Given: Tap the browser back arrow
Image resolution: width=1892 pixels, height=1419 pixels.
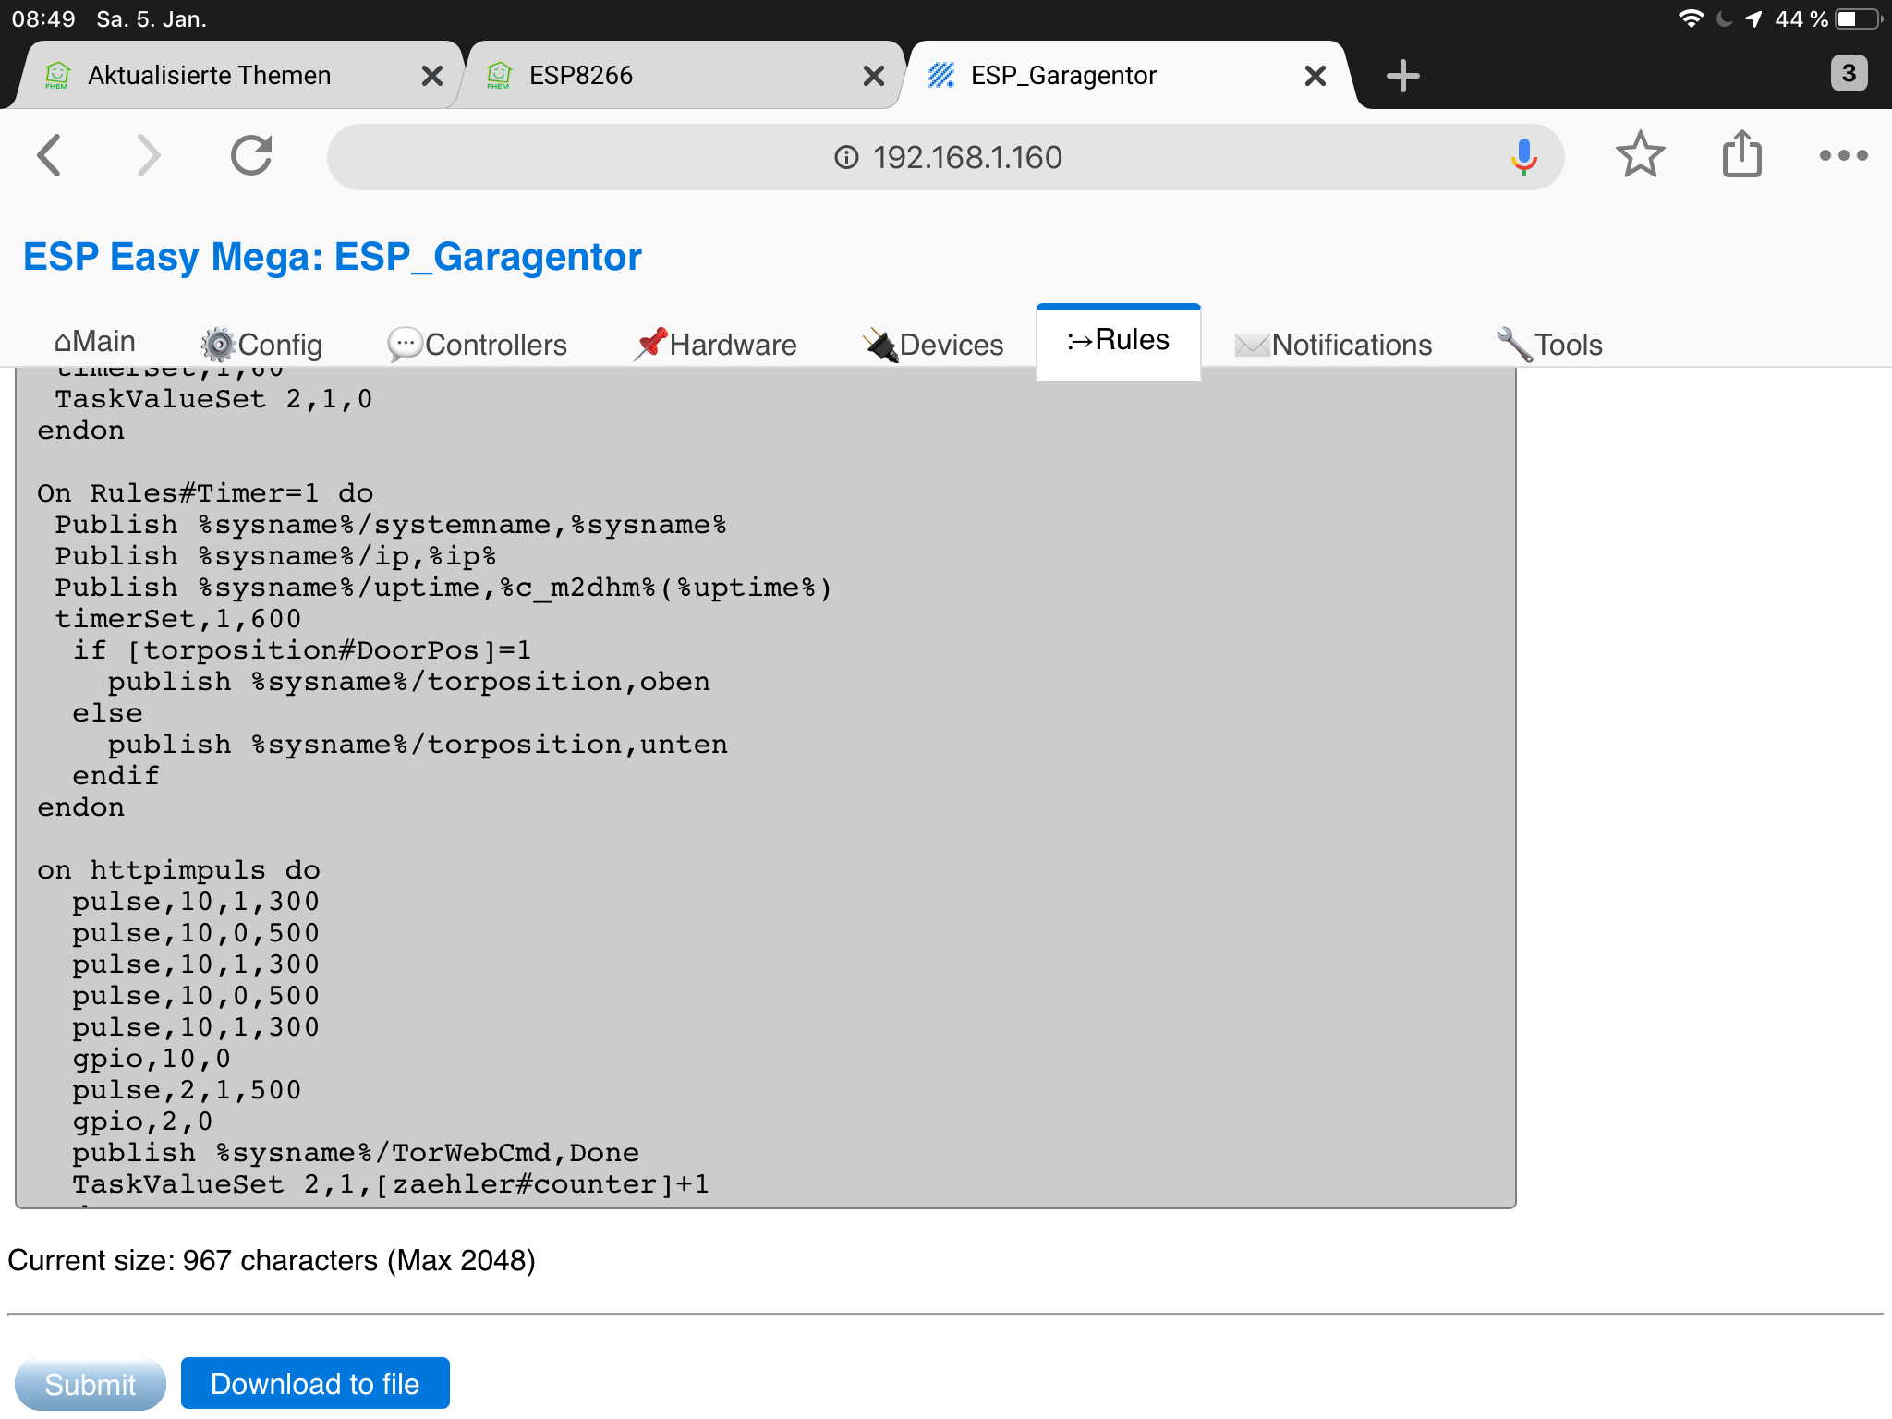Looking at the screenshot, I should click(x=50, y=155).
